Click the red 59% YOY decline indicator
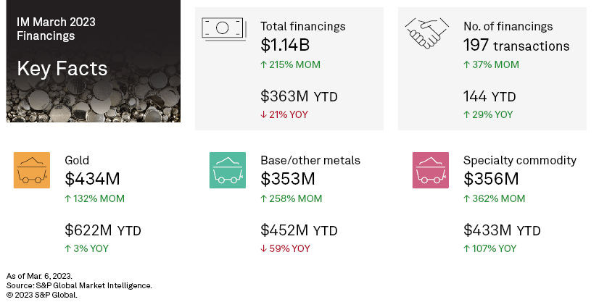This screenshot has height=302, width=599. point(285,248)
